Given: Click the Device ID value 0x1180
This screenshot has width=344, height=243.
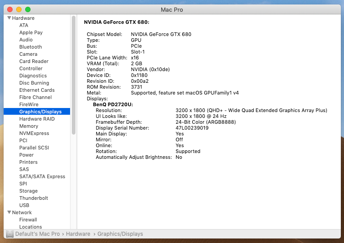Looking at the screenshot, I should coord(139,75).
